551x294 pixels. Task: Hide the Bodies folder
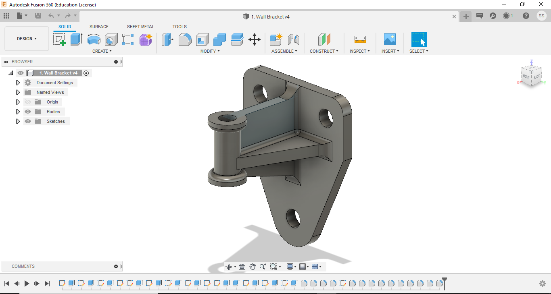click(28, 112)
